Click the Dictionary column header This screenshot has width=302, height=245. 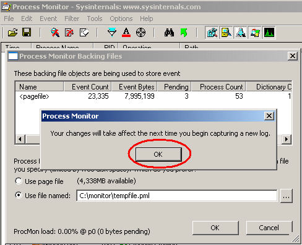[x=269, y=87]
